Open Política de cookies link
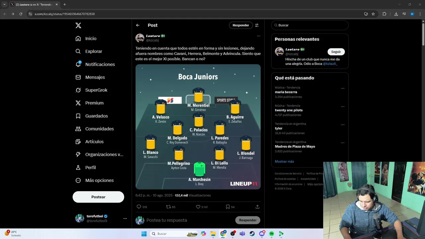Viewport: 425px width, 239px height. [286, 179]
